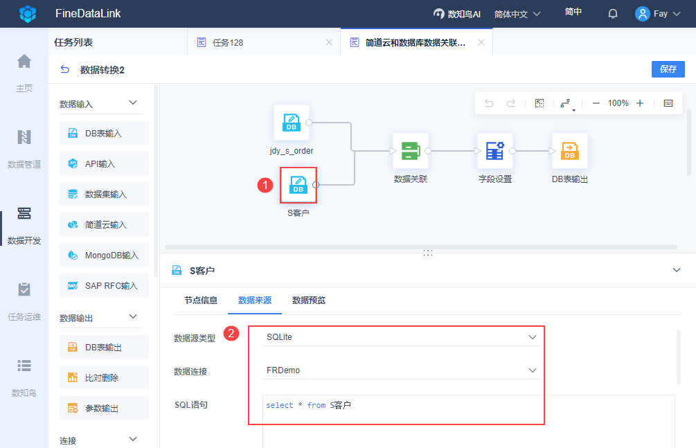Pick 参数输出 from operator list
The image size is (696, 448).
105,408
